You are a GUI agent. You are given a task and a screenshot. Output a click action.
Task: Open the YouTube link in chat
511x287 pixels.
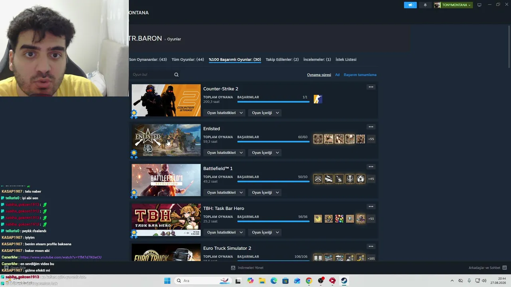click(x=61, y=257)
